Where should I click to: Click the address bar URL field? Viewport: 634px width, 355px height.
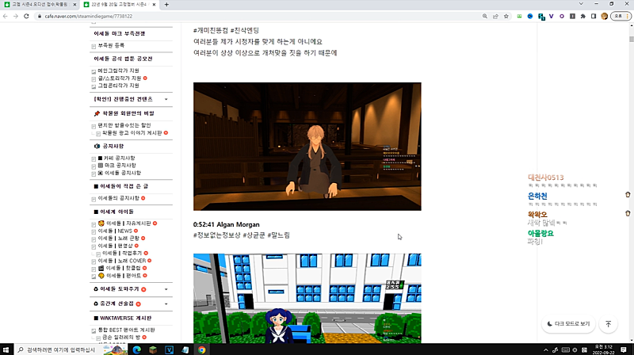259,16
